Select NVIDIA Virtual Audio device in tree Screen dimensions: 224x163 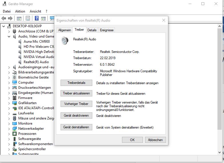[39, 57]
